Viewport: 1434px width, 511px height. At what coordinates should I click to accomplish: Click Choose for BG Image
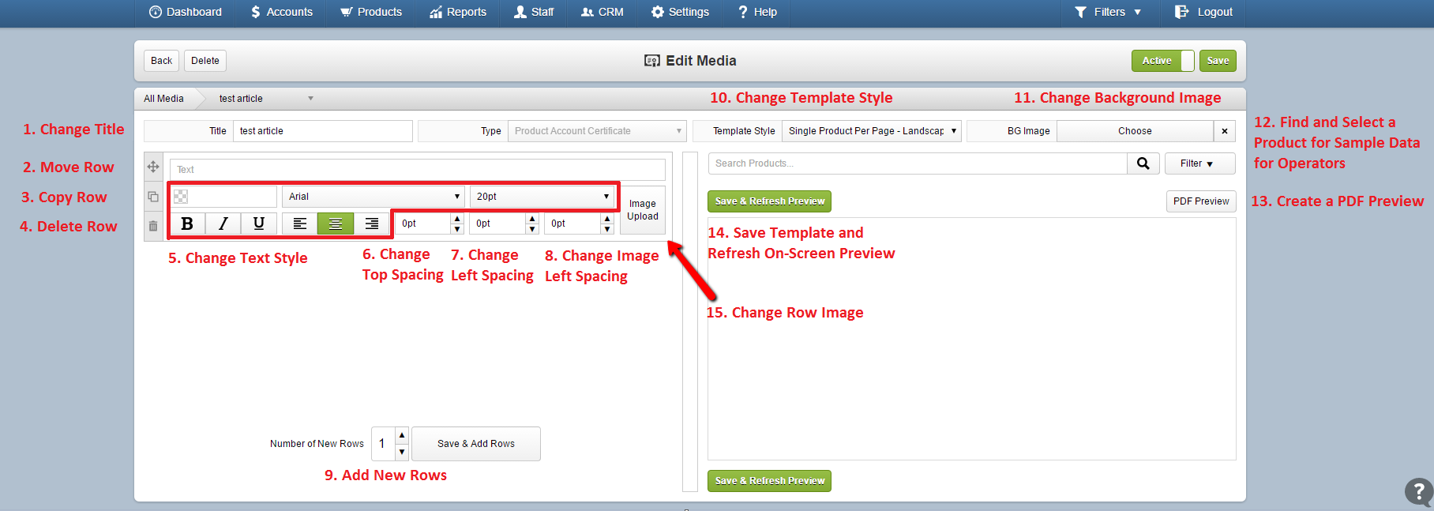click(1135, 131)
